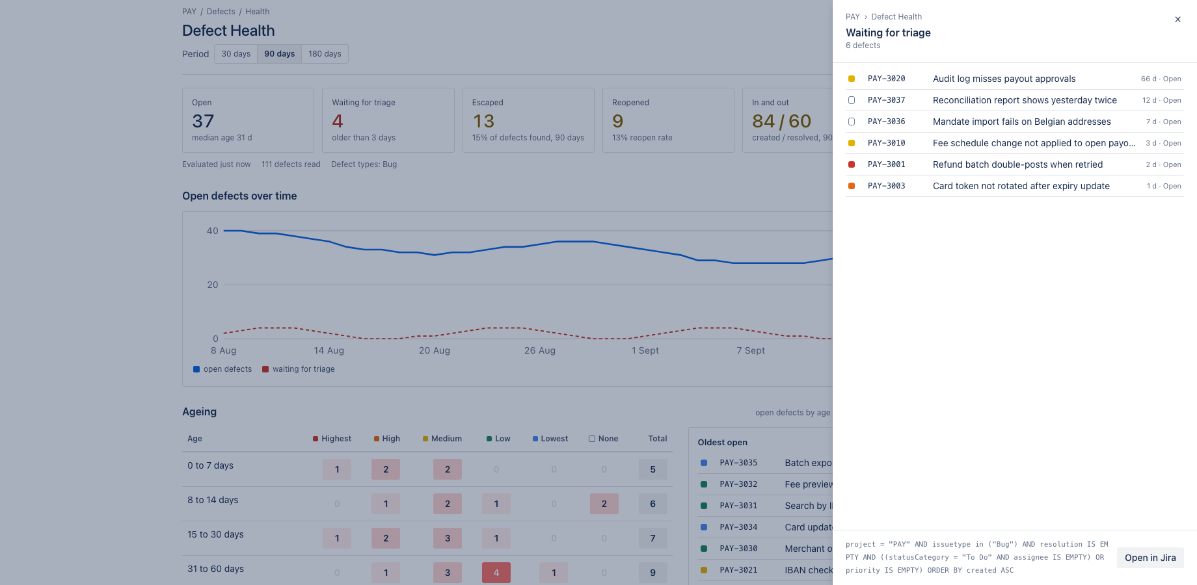The image size is (1197, 585).
Task: Click the yellow priority marker for PAY-3010
Action: click(x=852, y=143)
